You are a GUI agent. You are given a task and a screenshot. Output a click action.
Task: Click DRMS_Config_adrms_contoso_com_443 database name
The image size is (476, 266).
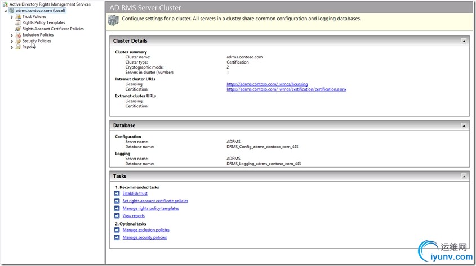pos(263,147)
